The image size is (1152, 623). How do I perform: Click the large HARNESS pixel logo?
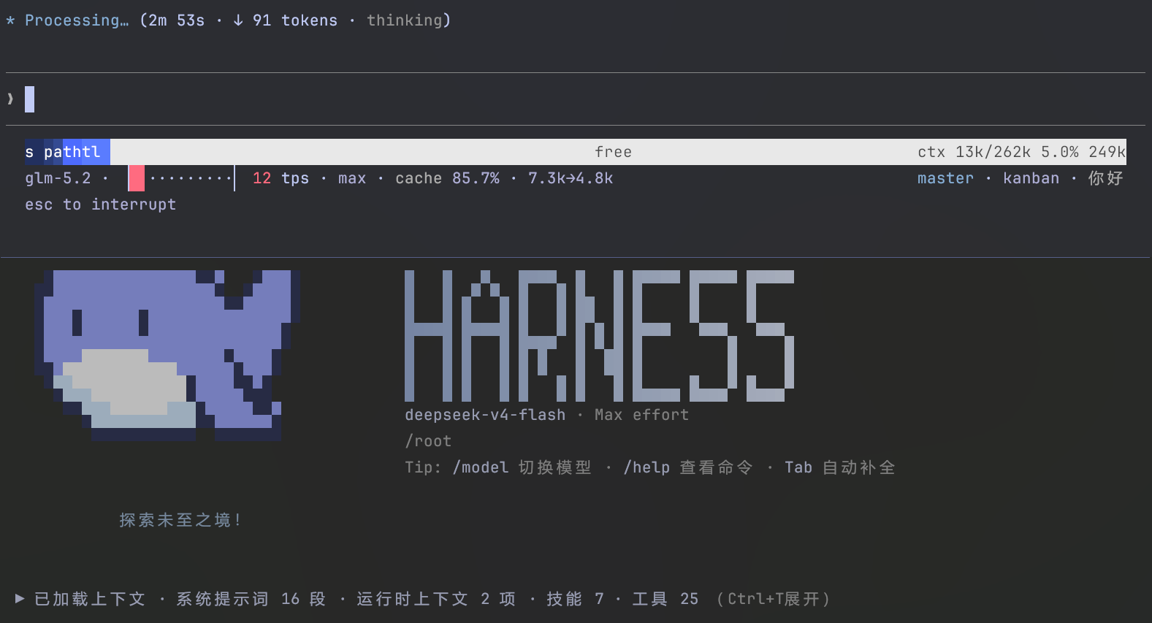pyautogui.click(x=600, y=335)
